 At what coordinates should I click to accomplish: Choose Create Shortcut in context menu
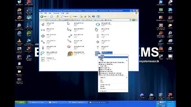113,85
